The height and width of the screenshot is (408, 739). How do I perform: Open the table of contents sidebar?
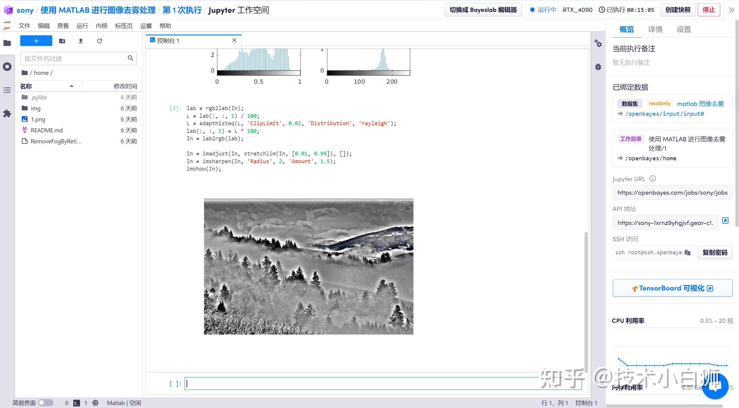7,90
